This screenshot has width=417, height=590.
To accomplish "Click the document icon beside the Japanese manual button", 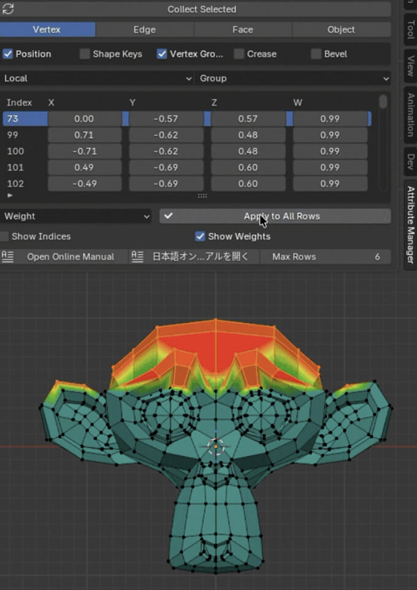I will (x=137, y=256).
